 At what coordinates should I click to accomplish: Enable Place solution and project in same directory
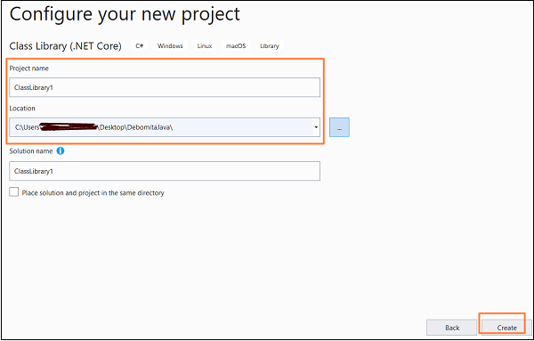[x=14, y=192]
